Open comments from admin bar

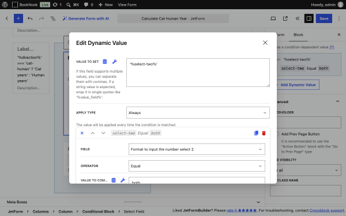(88, 5)
